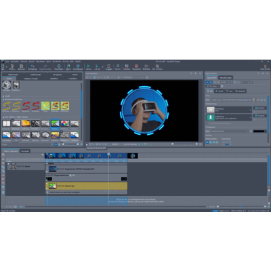Switch to the Standard view icon

pyautogui.click(x=127, y=66)
